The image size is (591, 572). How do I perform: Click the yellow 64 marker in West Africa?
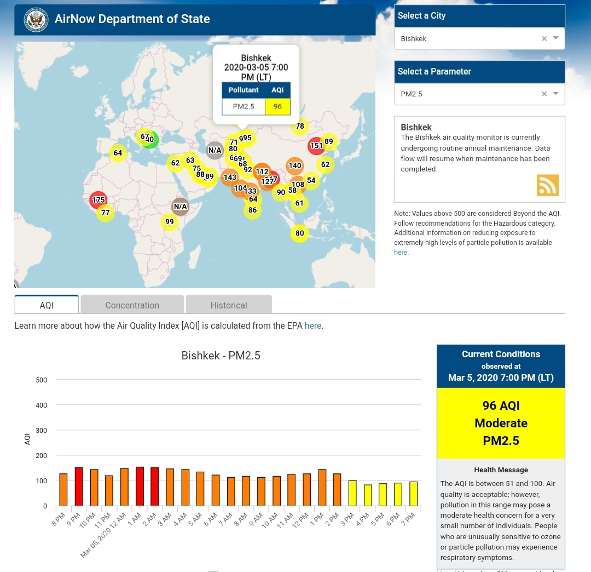point(118,153)
